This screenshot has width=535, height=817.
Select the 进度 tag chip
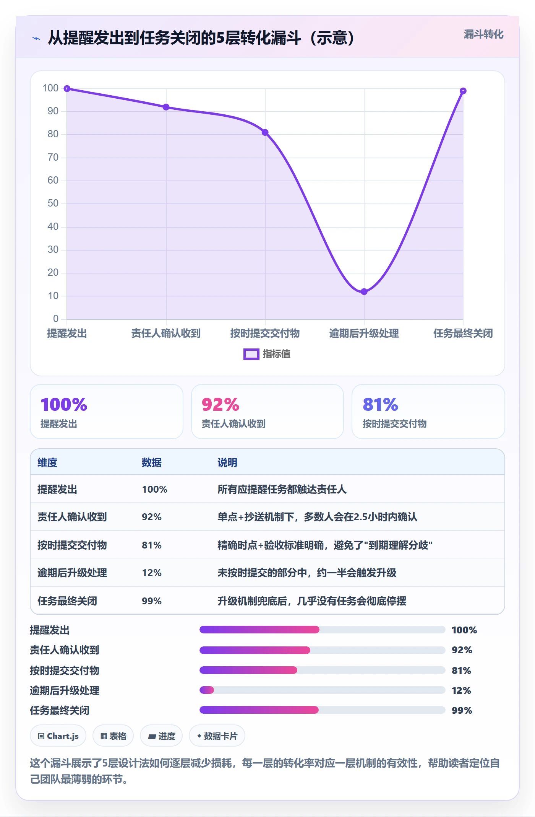click(161, 736)
